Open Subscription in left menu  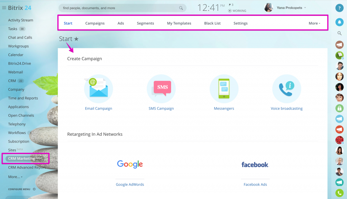pos(19,141)
